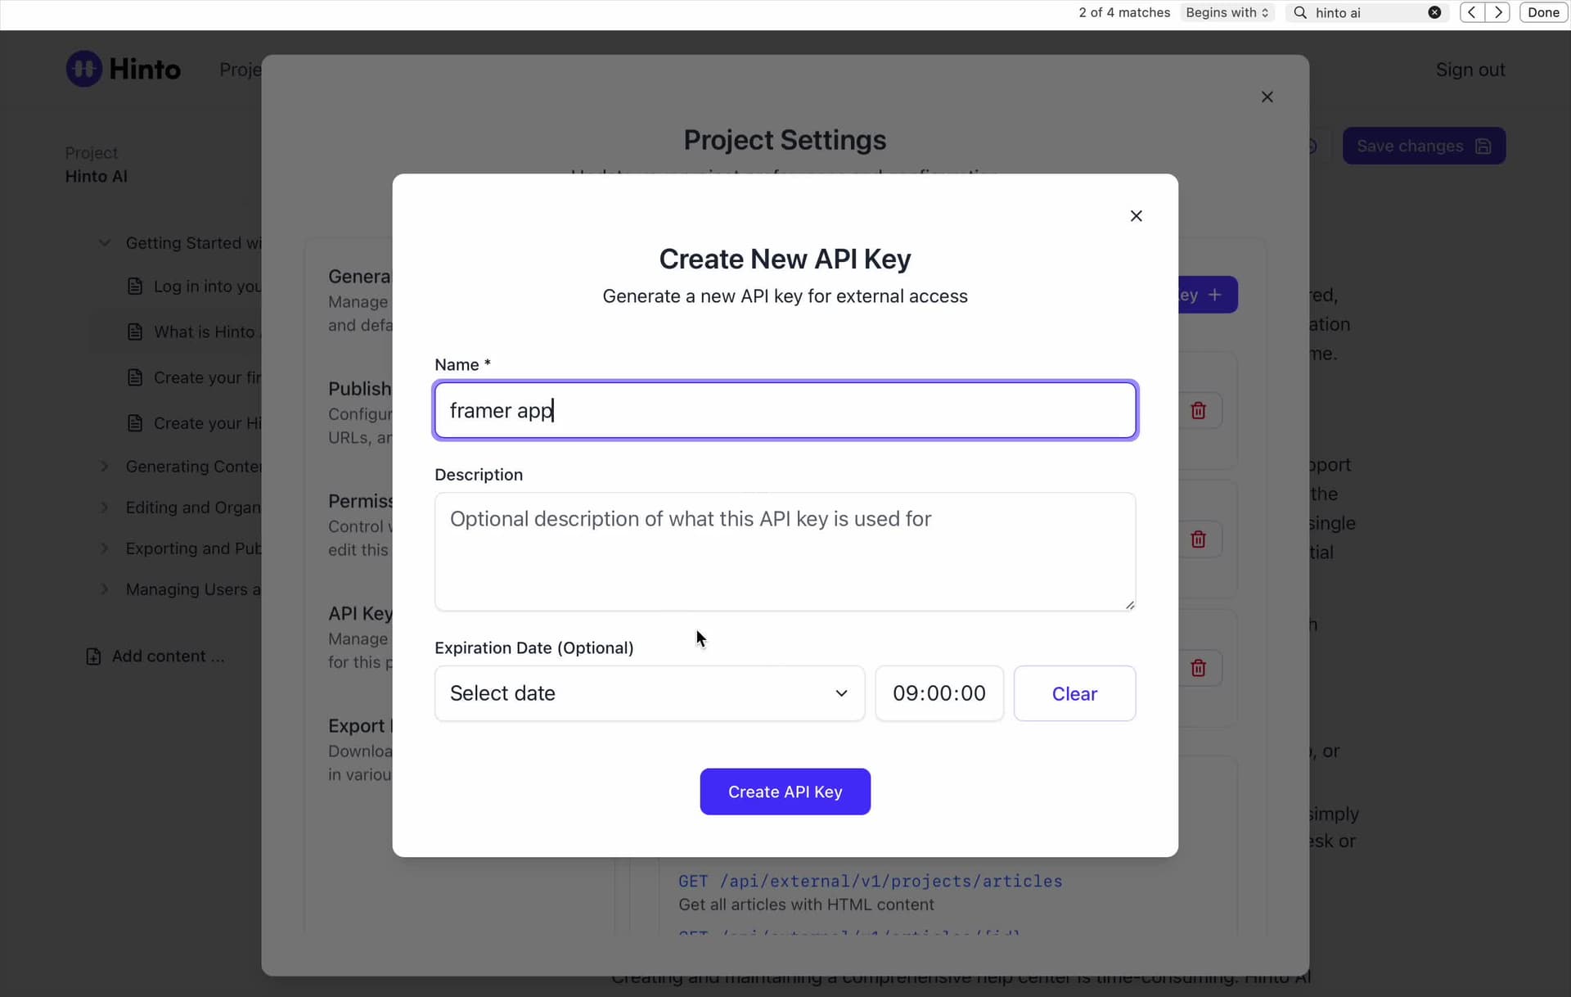
Task: Click the Create API Key button
Action: pyautogui.click(x=785, y=792)
